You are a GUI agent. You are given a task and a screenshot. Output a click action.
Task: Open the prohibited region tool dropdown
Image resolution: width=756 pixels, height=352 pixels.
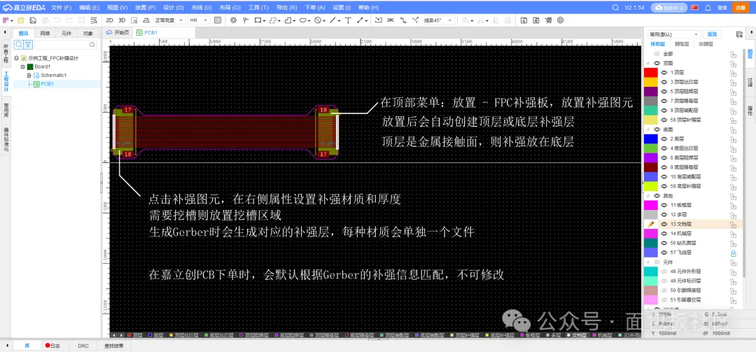[x=325, y=21]
